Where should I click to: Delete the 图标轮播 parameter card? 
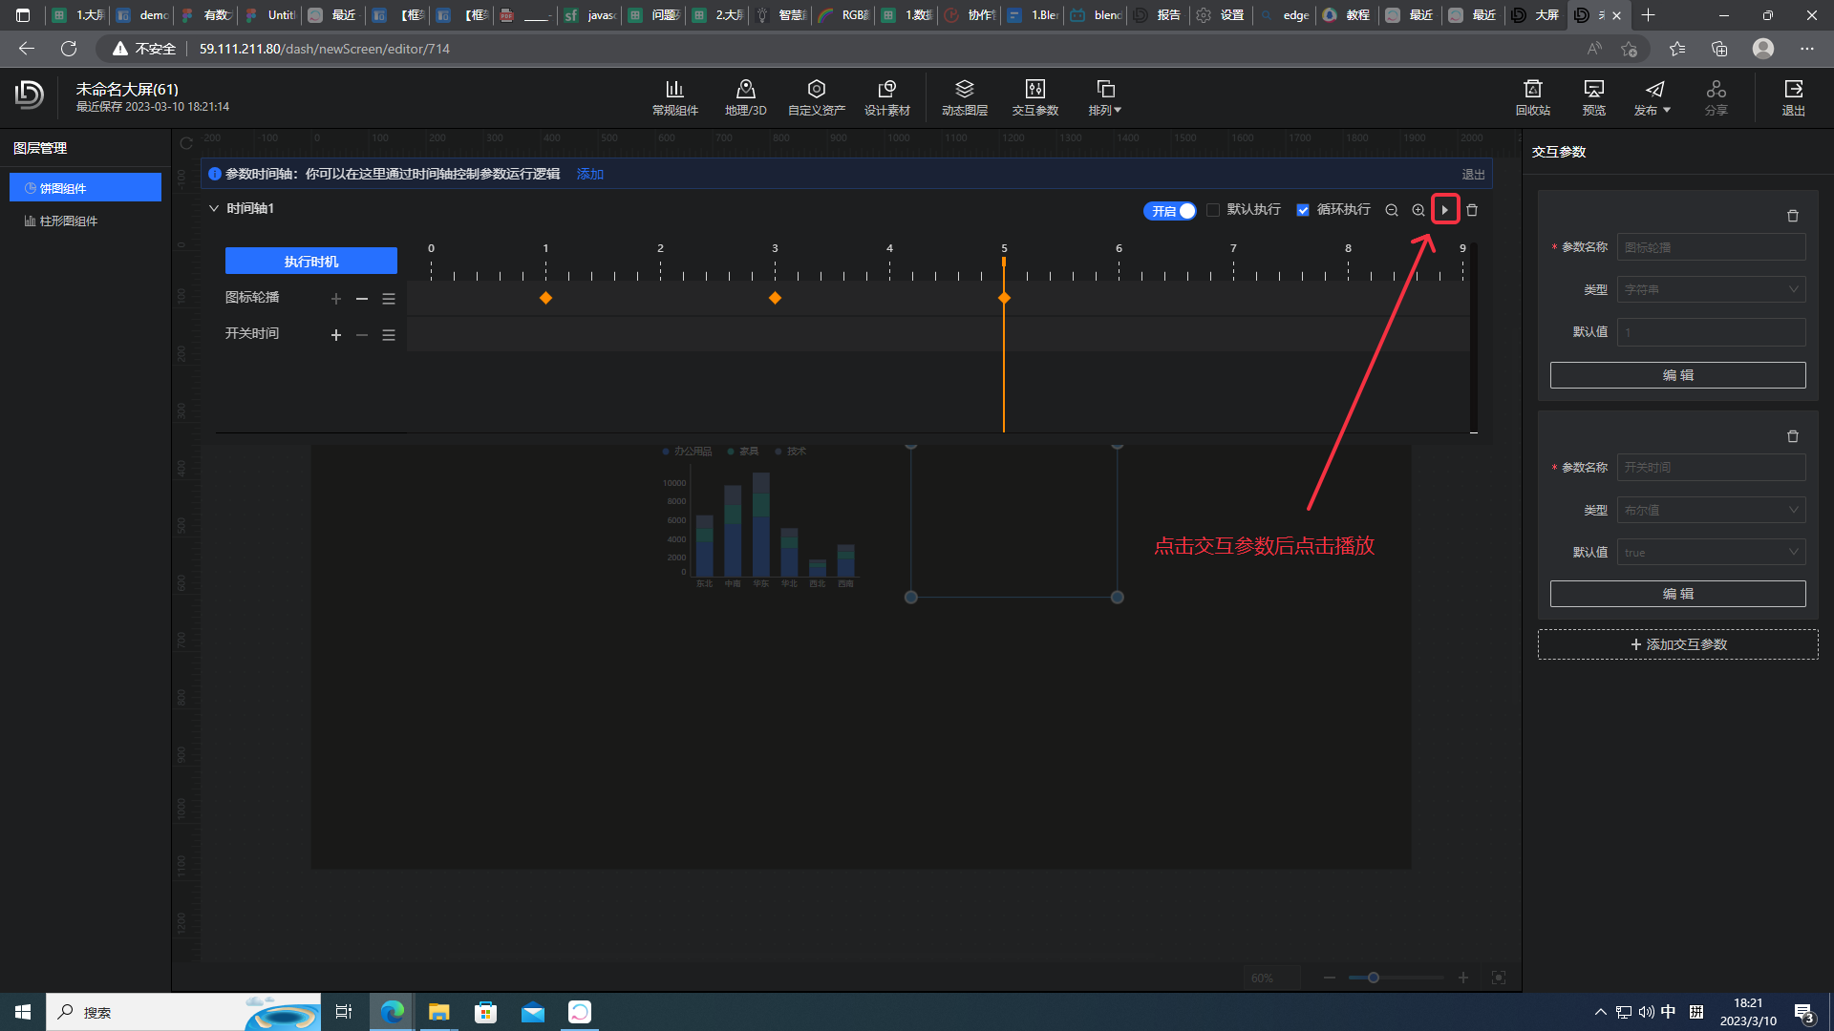1793,216
